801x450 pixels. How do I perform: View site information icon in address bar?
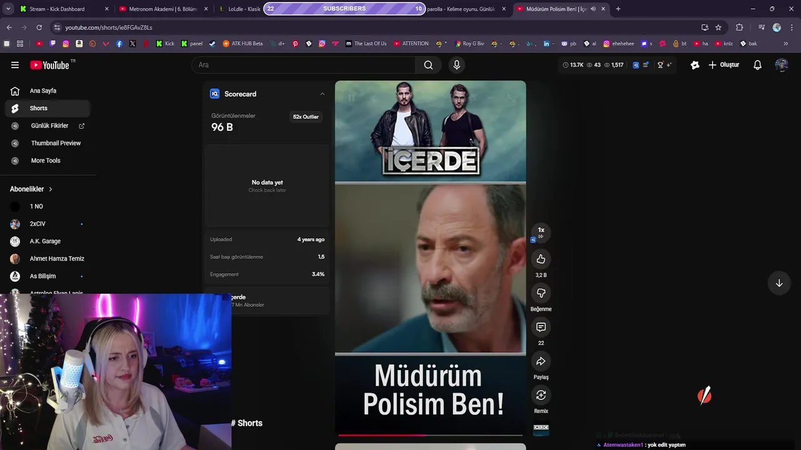tap(57, 27)
